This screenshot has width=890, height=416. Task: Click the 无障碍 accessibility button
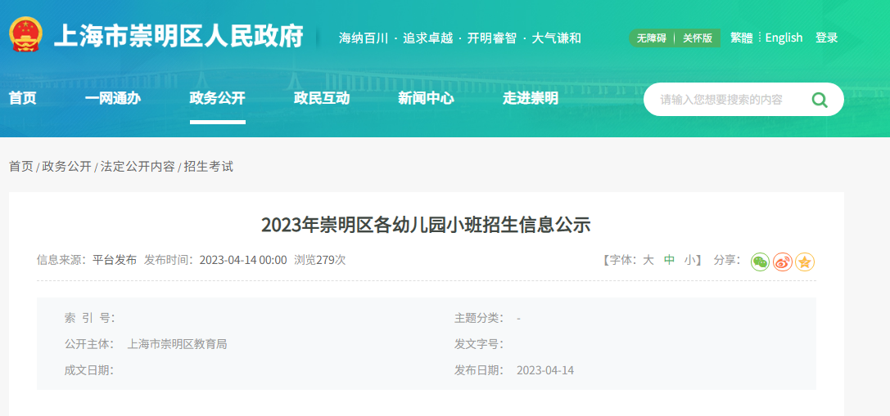point(651,38)
